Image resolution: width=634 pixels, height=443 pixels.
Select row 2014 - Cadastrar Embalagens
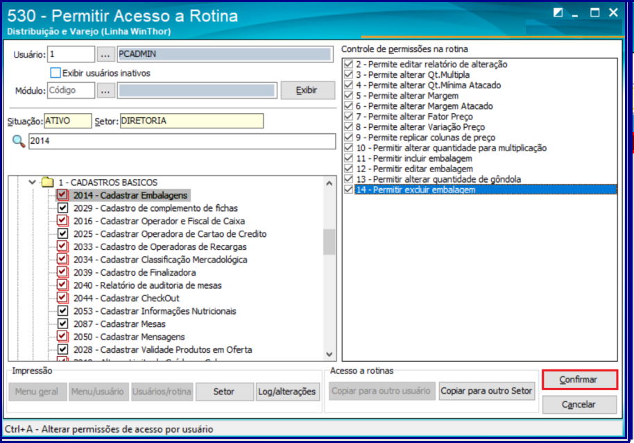tap(130, 195)
